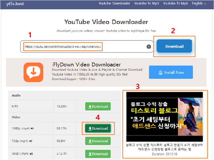Click the iFlyDown orange app logo
This screenshot has height=160, width=214.
(33, 72)
